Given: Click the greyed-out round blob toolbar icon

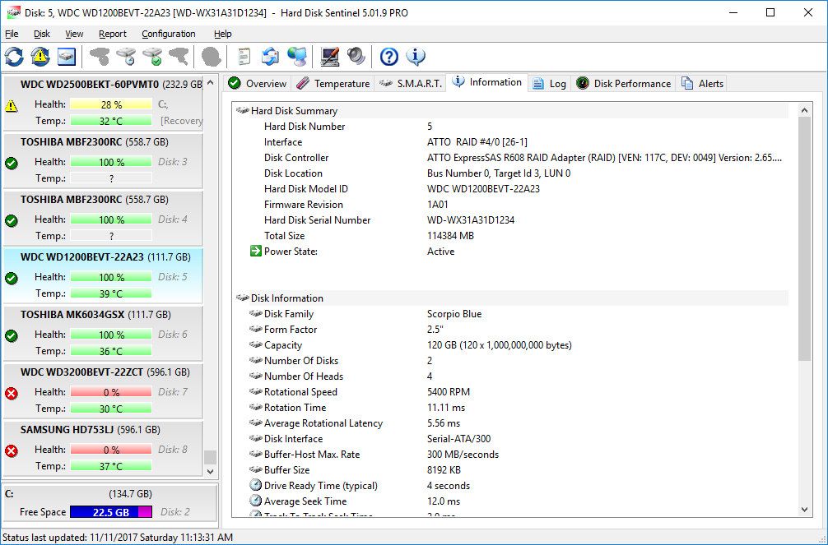Looking at the screenshot, I should pos(212,57).
